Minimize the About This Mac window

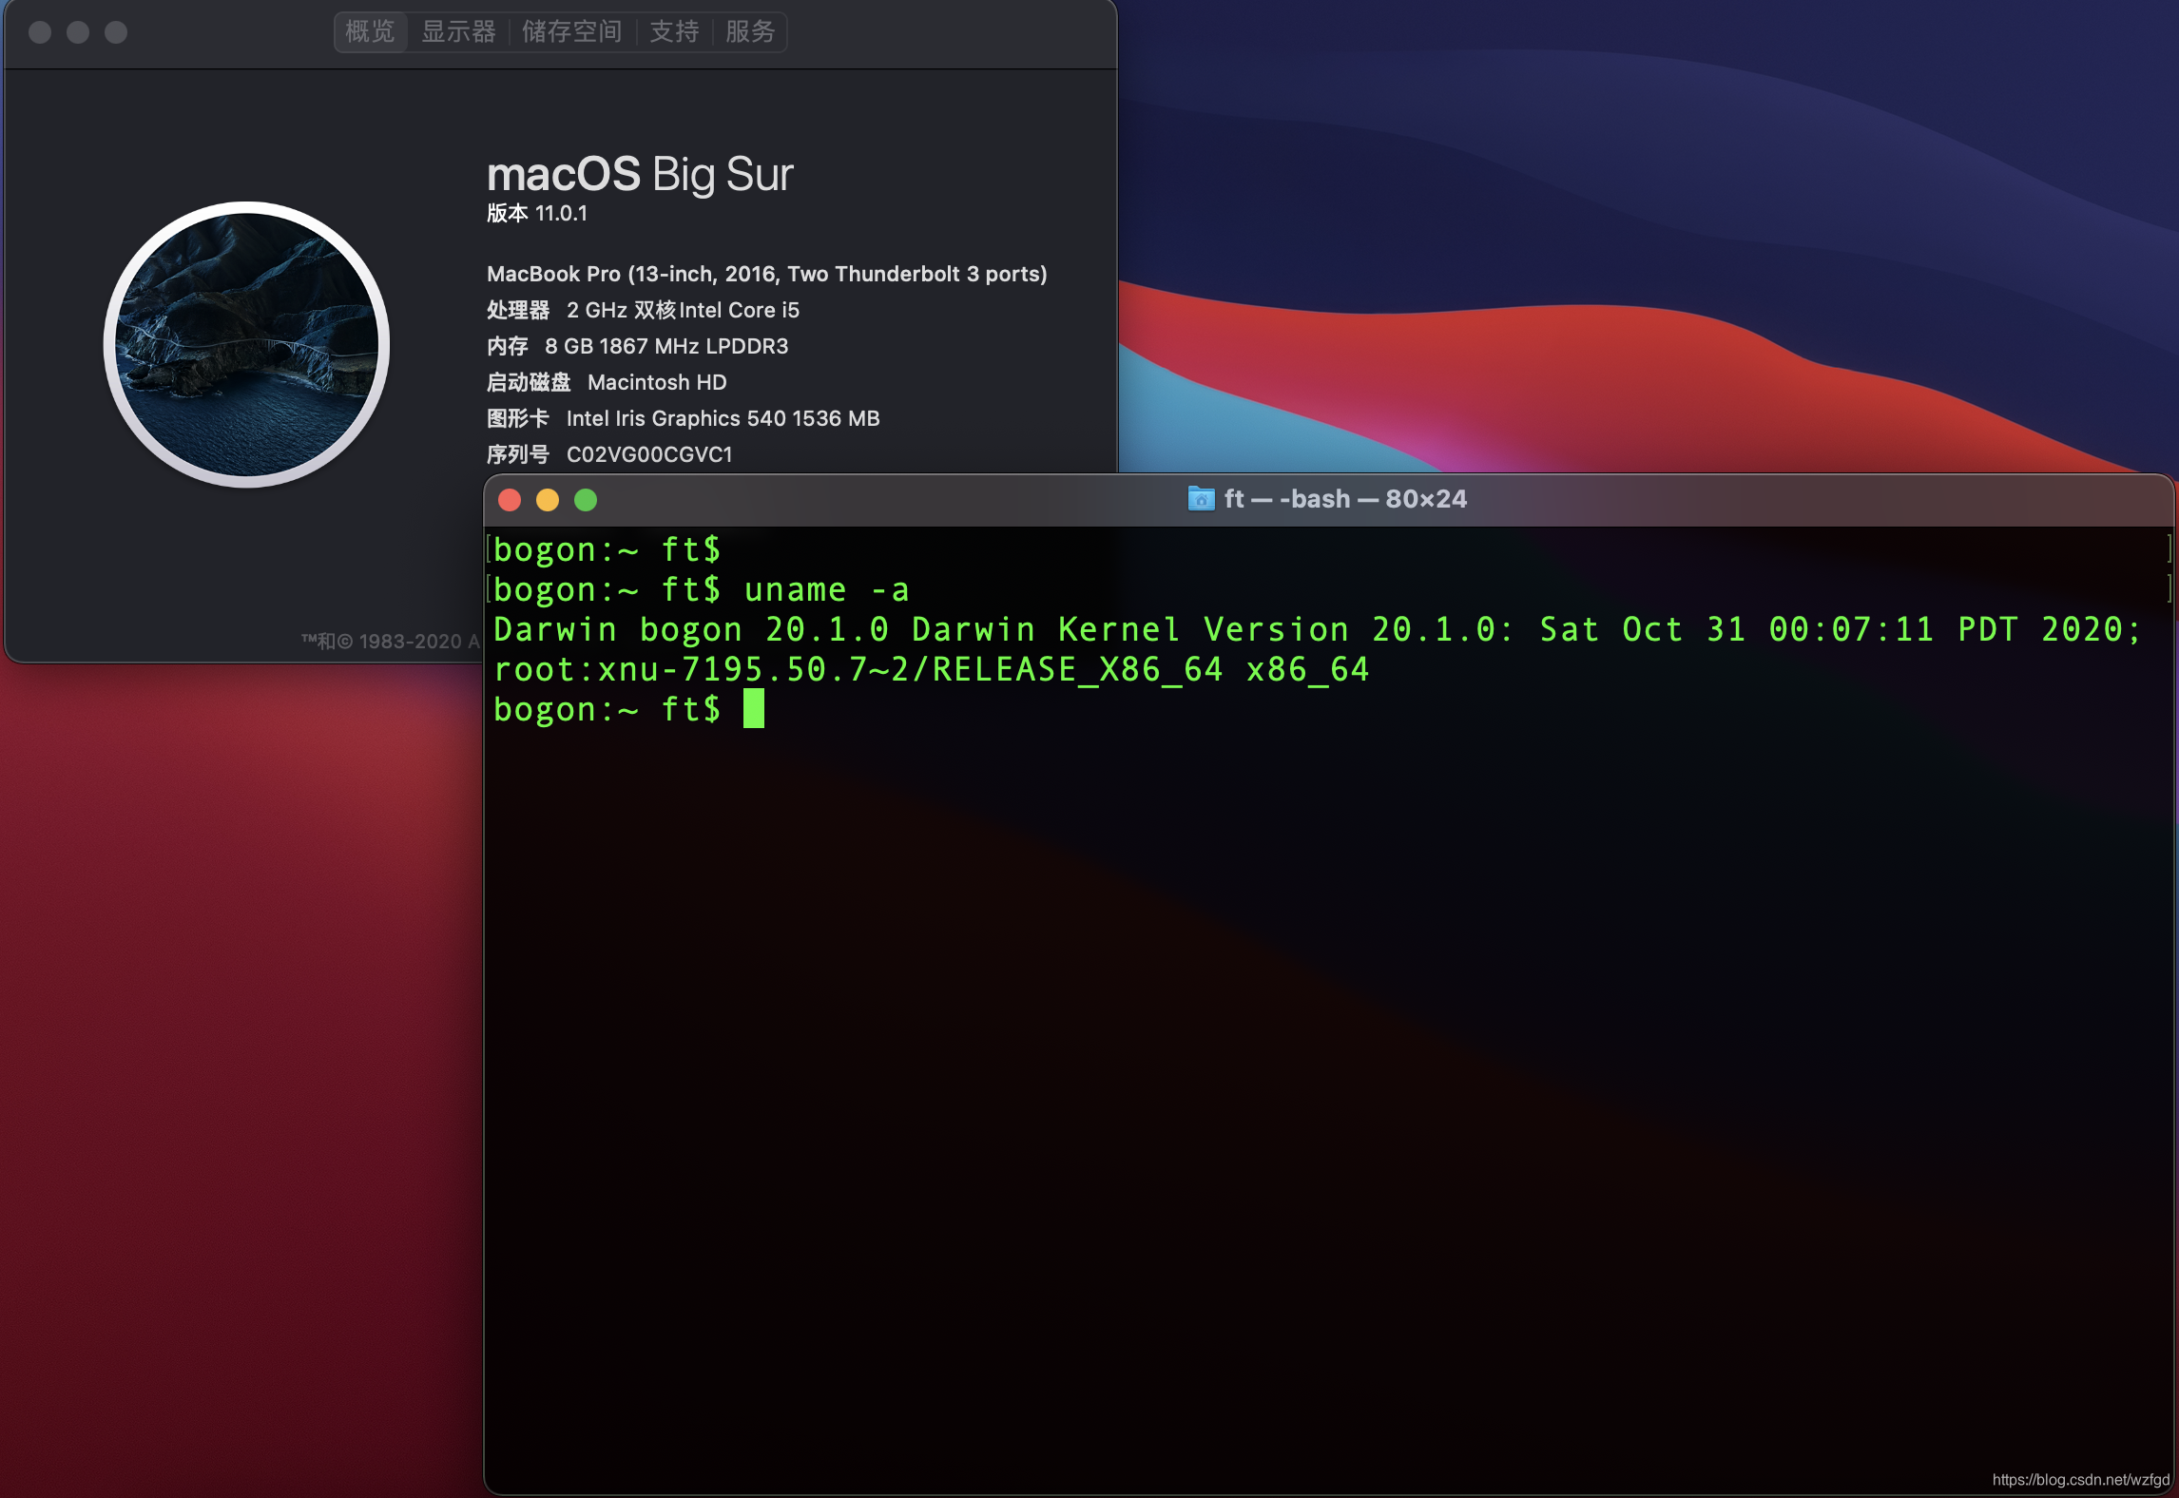pyautogui.click(x=78, y=32)
